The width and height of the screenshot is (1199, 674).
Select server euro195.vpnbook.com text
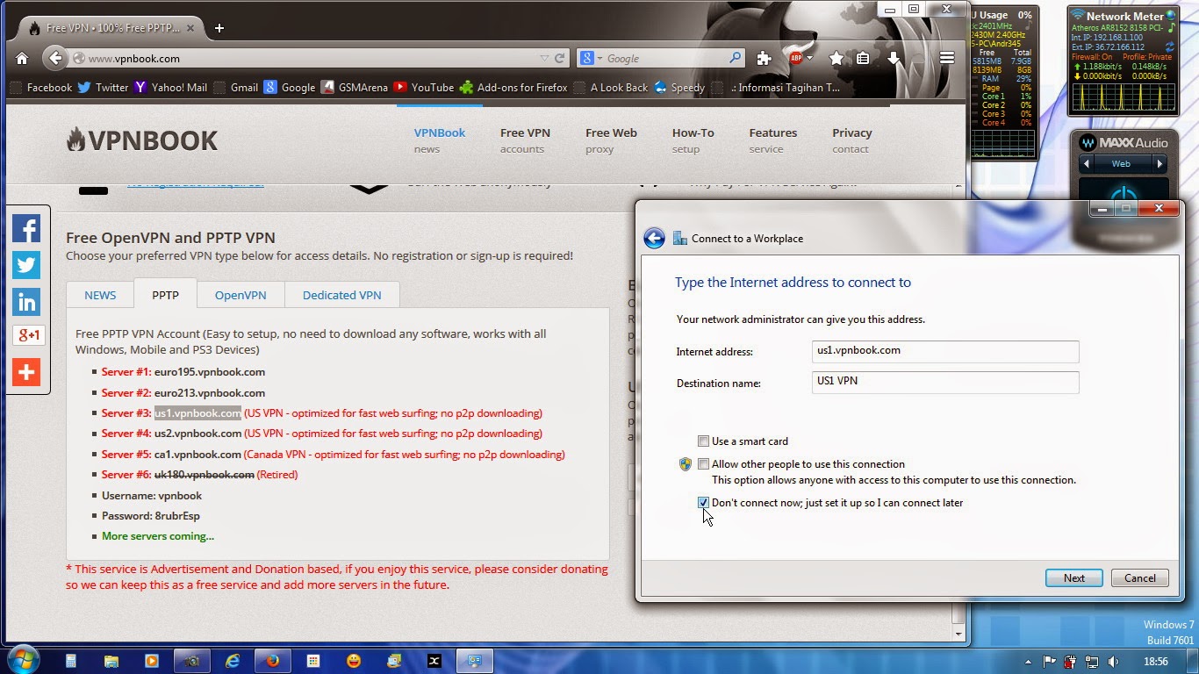[210, 372]
